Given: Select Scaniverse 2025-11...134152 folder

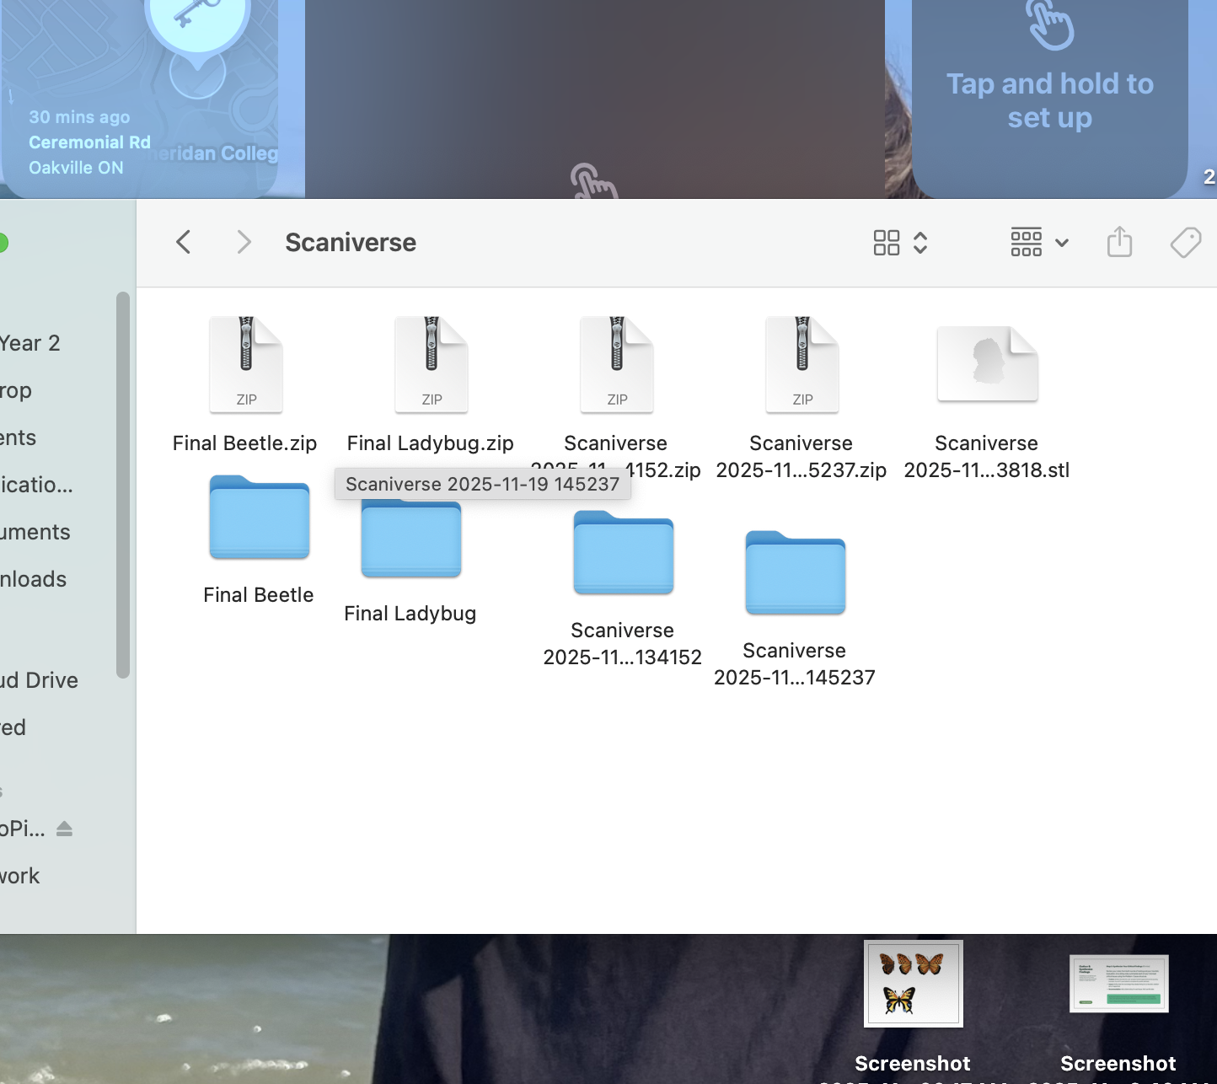Looking at the screenshot, I should point(623,554).
